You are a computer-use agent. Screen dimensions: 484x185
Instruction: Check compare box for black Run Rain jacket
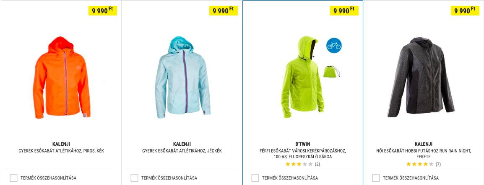[x=376, y=178]
